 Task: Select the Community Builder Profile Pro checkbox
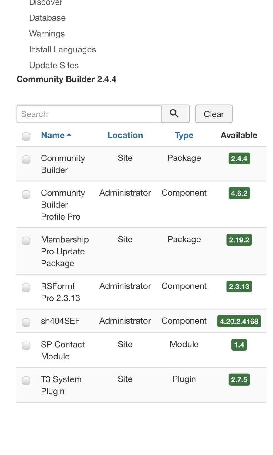coord(26,194)
